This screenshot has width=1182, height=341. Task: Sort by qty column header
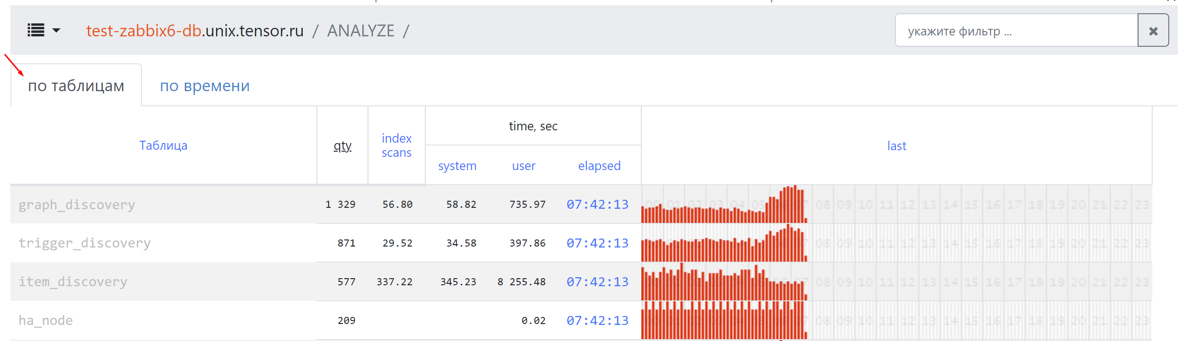coord(342,145)
